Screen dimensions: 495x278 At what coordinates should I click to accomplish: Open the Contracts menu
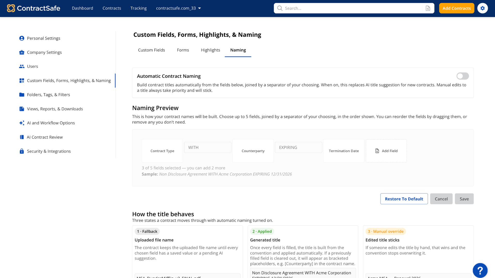(x=112, y=8)
